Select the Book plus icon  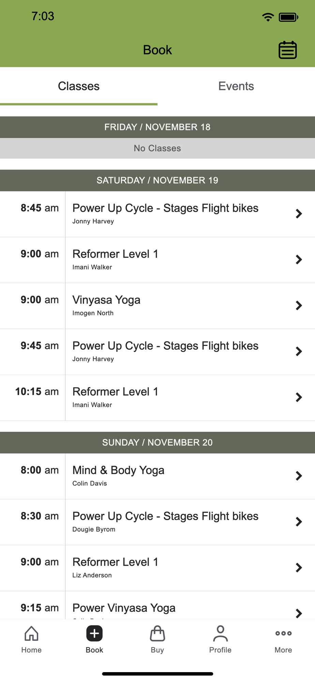pos(94,634)
